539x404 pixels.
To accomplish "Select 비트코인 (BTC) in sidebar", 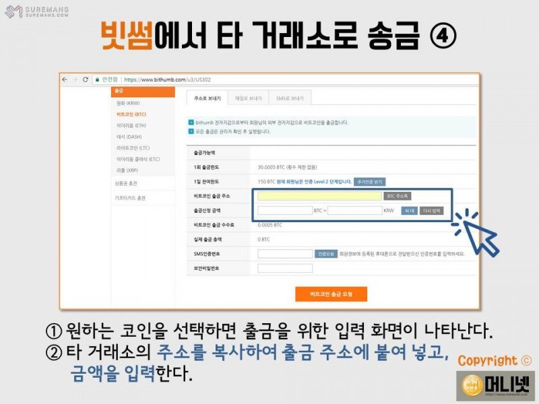I will [x=131, y=114].
